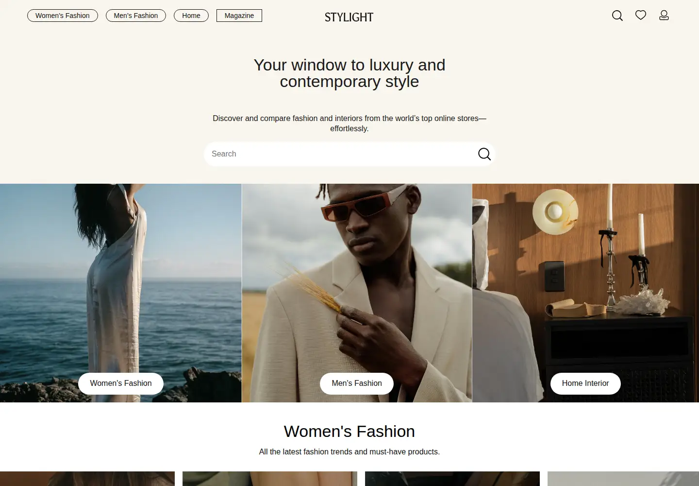Open the man-in-sunglasses category image
Image resolution: width=699 pixels, height=486 pixels.
coord(357,293)
